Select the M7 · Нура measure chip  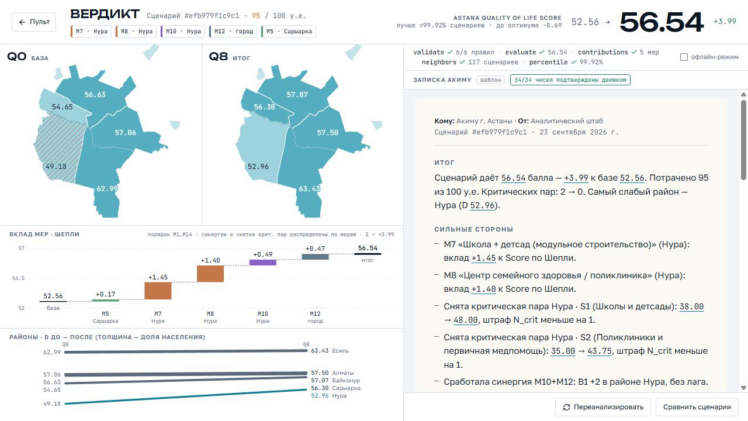tap(91, 32)
